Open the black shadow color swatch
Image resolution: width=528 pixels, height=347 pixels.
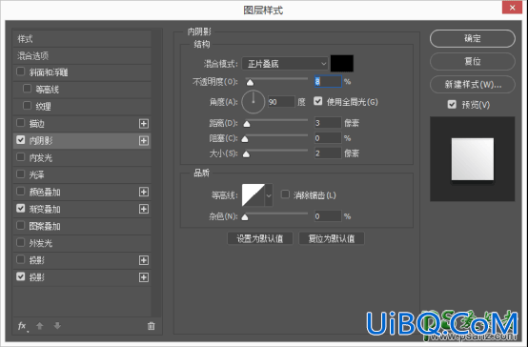(x=342, y=63)
